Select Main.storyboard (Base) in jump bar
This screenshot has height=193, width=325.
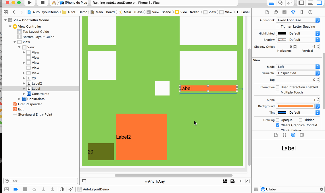131,12
